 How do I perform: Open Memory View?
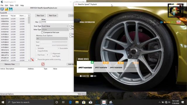[x=10, y=64]
